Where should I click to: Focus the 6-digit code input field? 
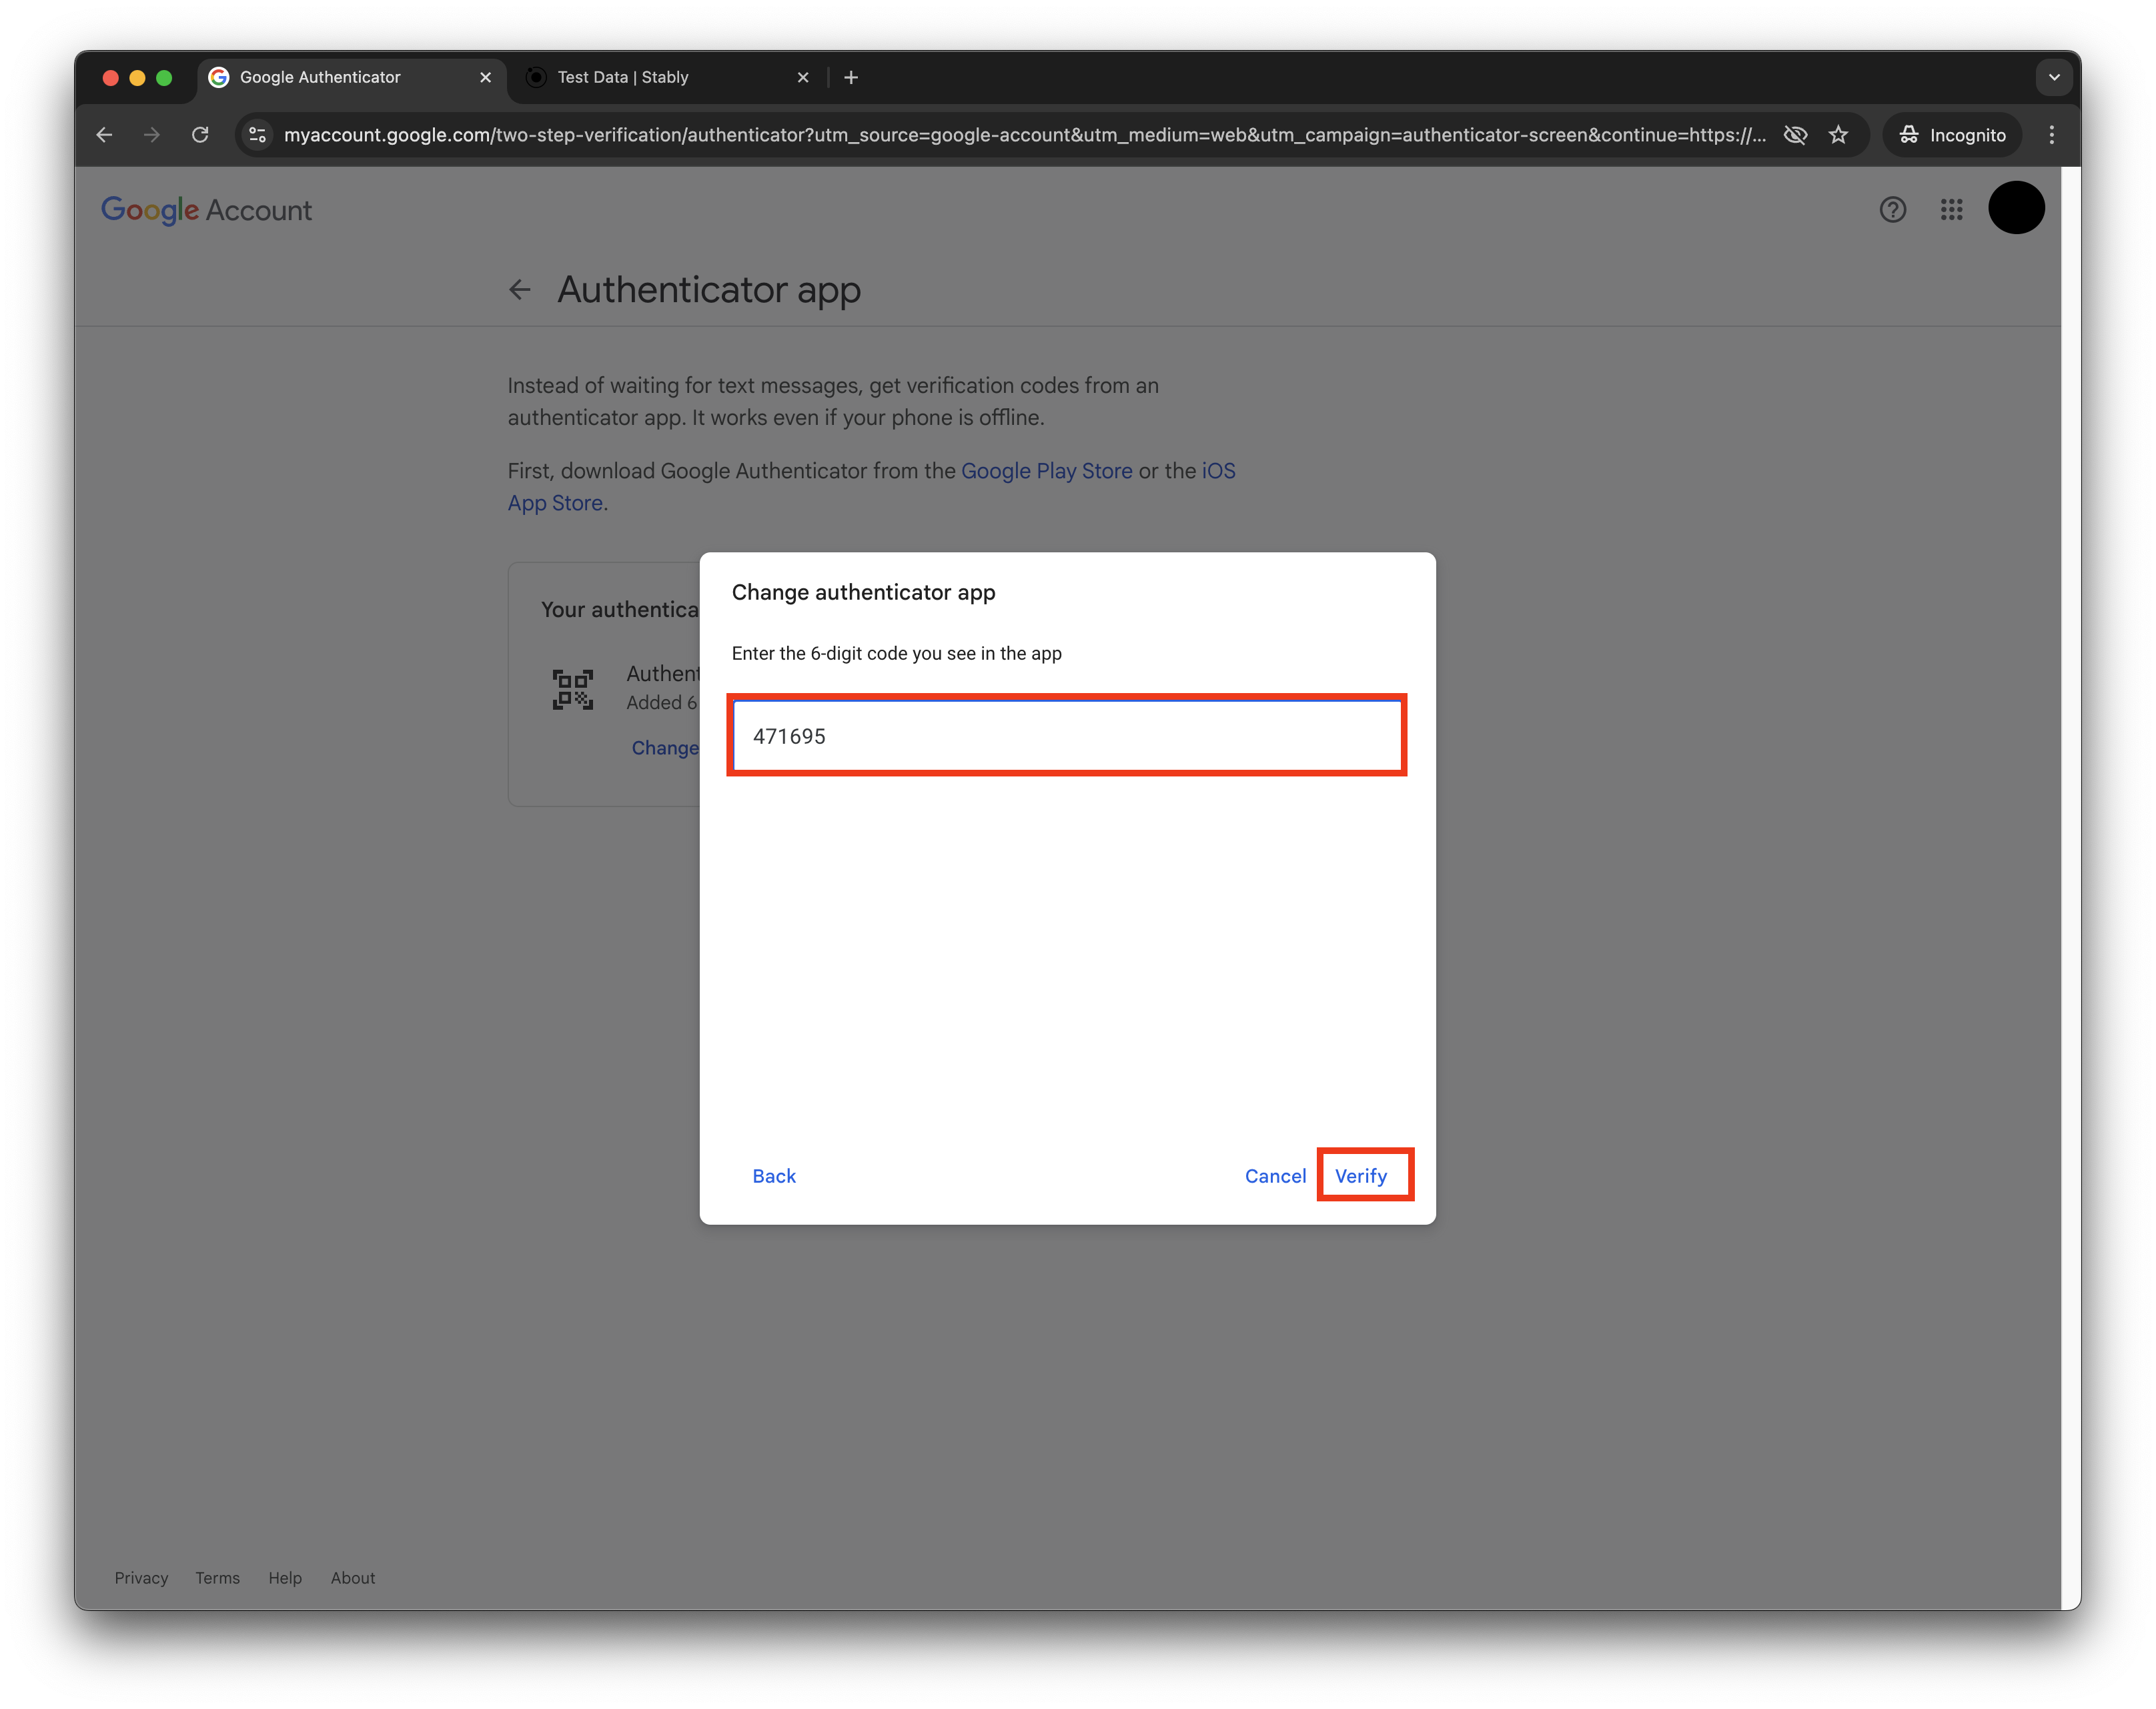(1066, 736)
